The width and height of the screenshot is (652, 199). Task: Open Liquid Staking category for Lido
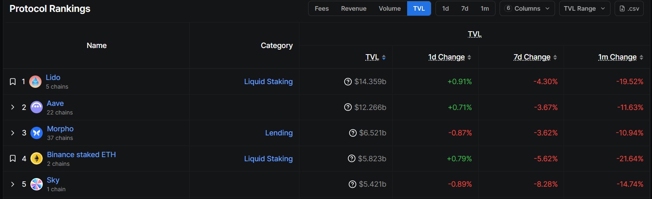coord(268,82)
